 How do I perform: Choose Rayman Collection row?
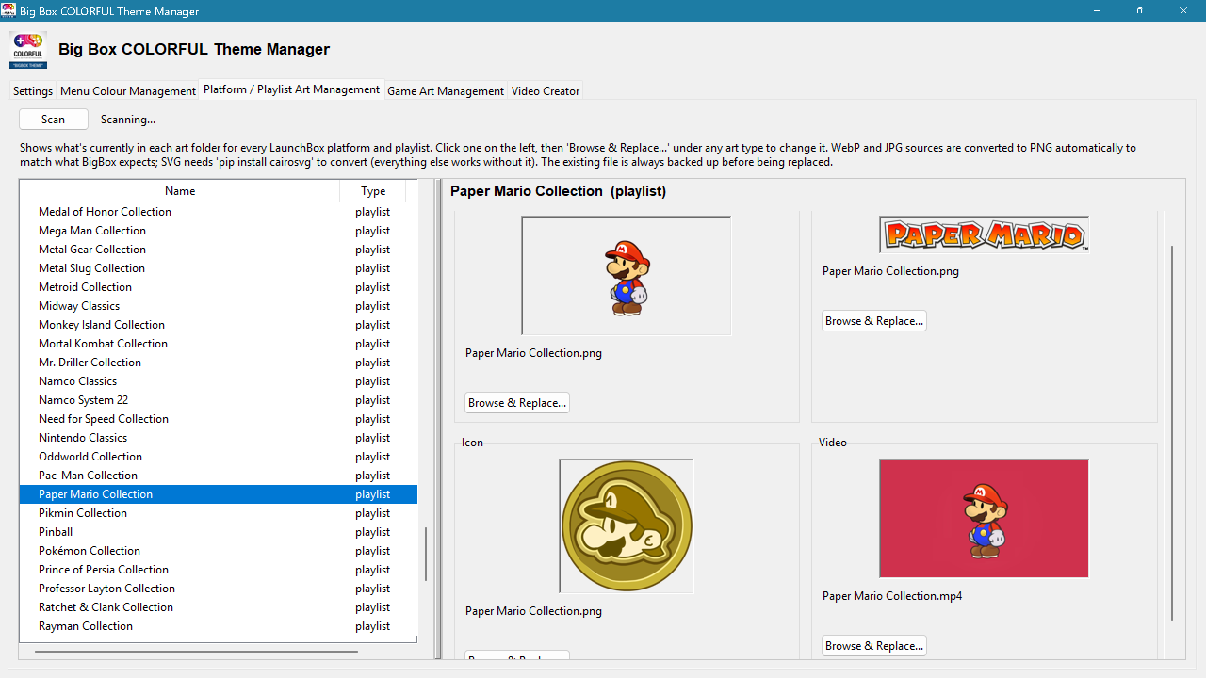click(218, 626)
